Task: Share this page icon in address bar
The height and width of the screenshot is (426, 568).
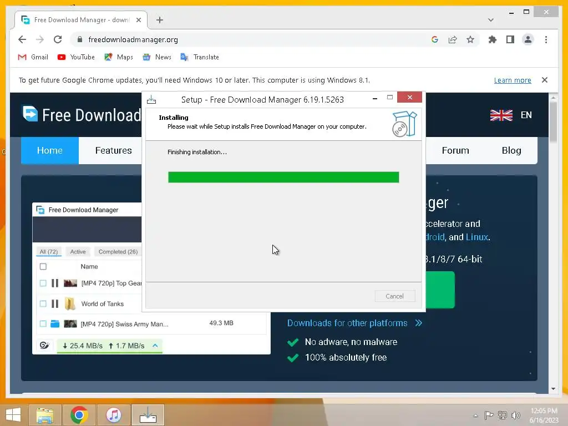Action: tap(453, 39)
